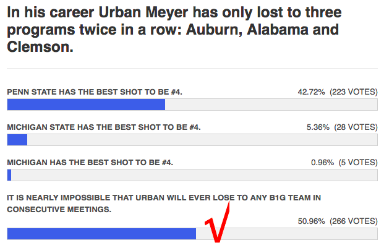
Task: Click the blue Michigan State result bar
Action: pyautogui.click(x=17, y=140)
